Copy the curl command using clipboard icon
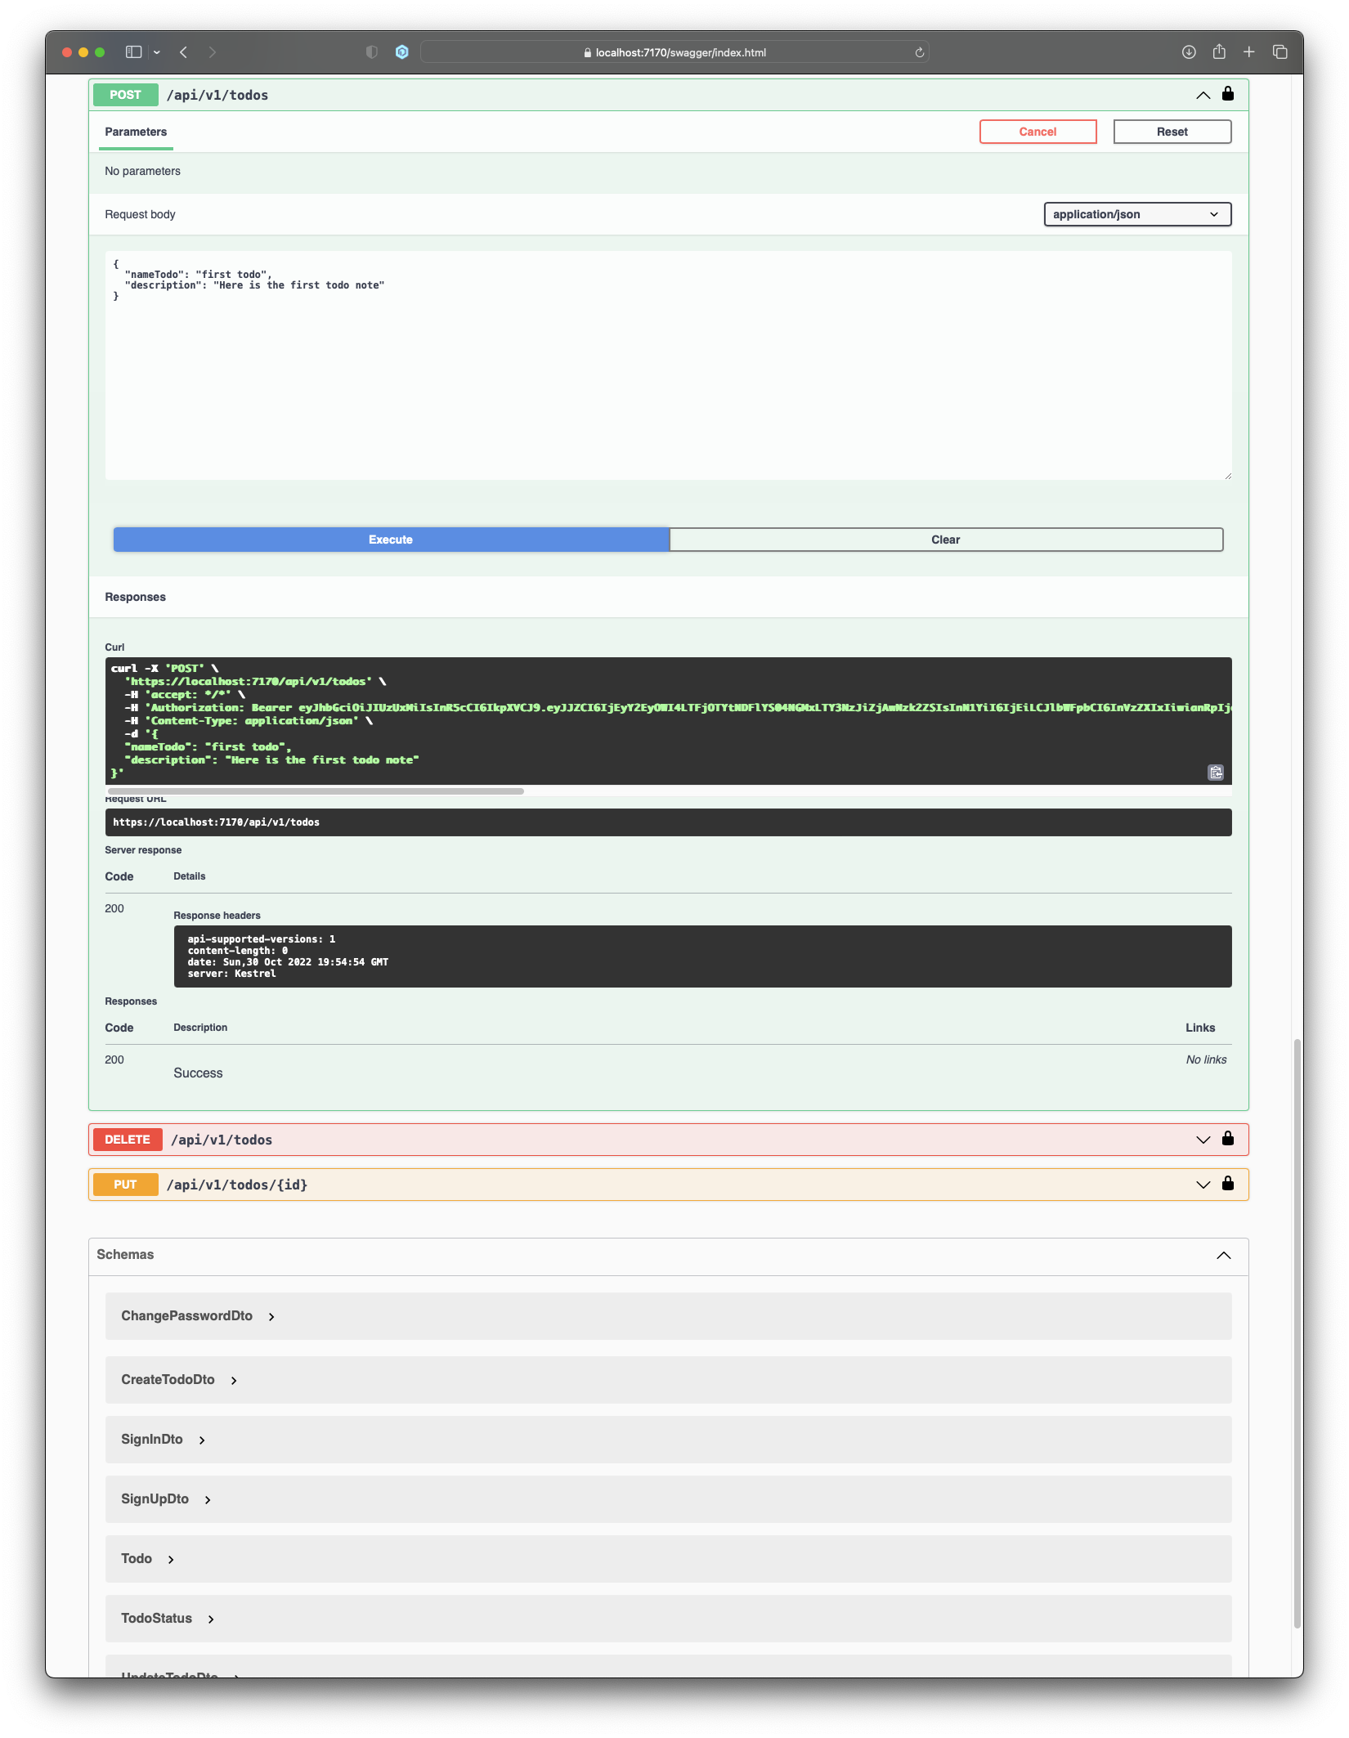The width and height of the screenshot is (1349, 1738). 1215,772
